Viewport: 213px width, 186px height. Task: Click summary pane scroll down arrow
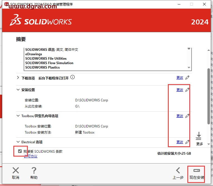(209, 144)
